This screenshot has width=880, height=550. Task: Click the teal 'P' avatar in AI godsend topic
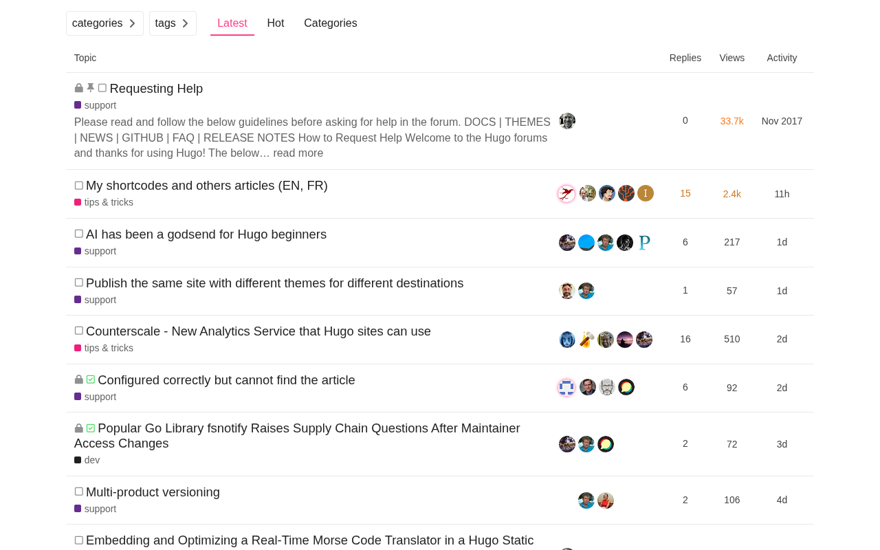click(644, 243)
